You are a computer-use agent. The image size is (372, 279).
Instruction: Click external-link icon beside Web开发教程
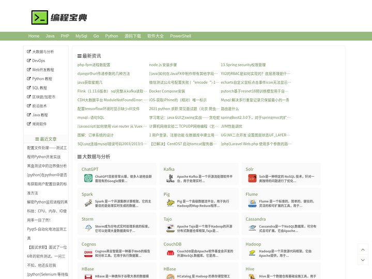(x=29, y=70)
